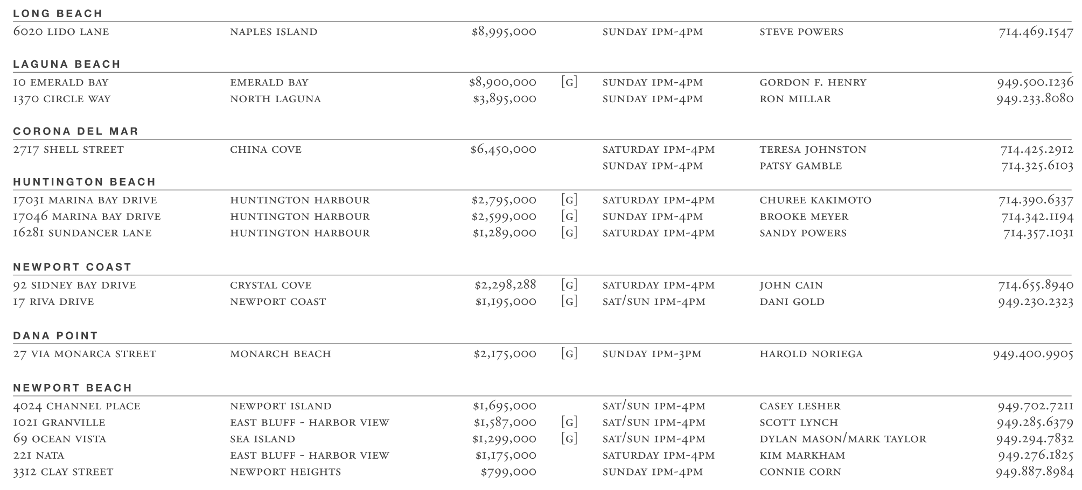The height and width of the screenshot is (490, 1082).
Task: Click the [G] marker for 17 Riva Drive
Action: 569,302
